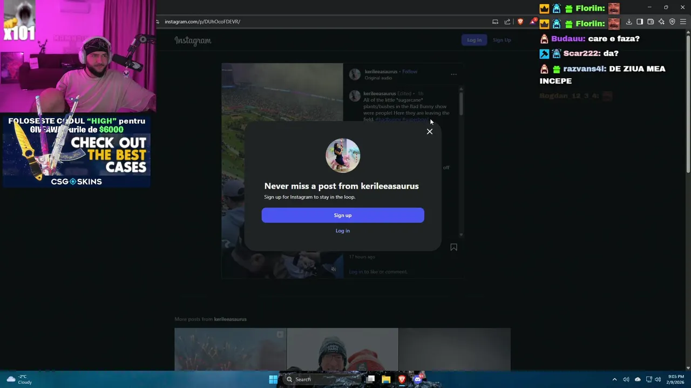Click chat username Scar222
This screenshot has width=691, height=388.
(580, 53)
